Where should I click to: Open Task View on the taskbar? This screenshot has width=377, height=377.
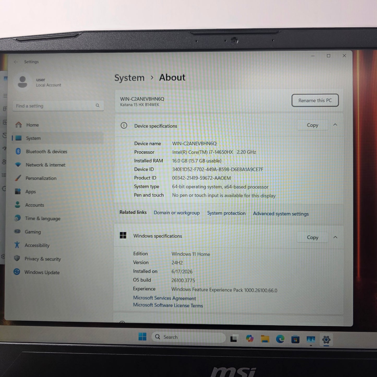tap(234, 338)
